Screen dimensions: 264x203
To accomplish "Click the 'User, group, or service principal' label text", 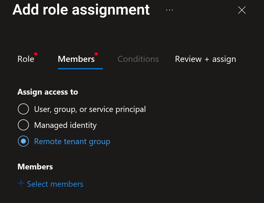I will [90, 109].
